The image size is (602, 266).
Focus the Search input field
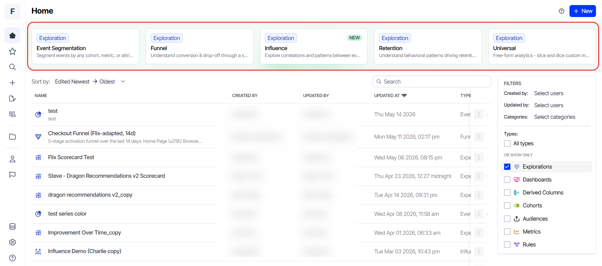pyautogui.click(x=431, y=82)
